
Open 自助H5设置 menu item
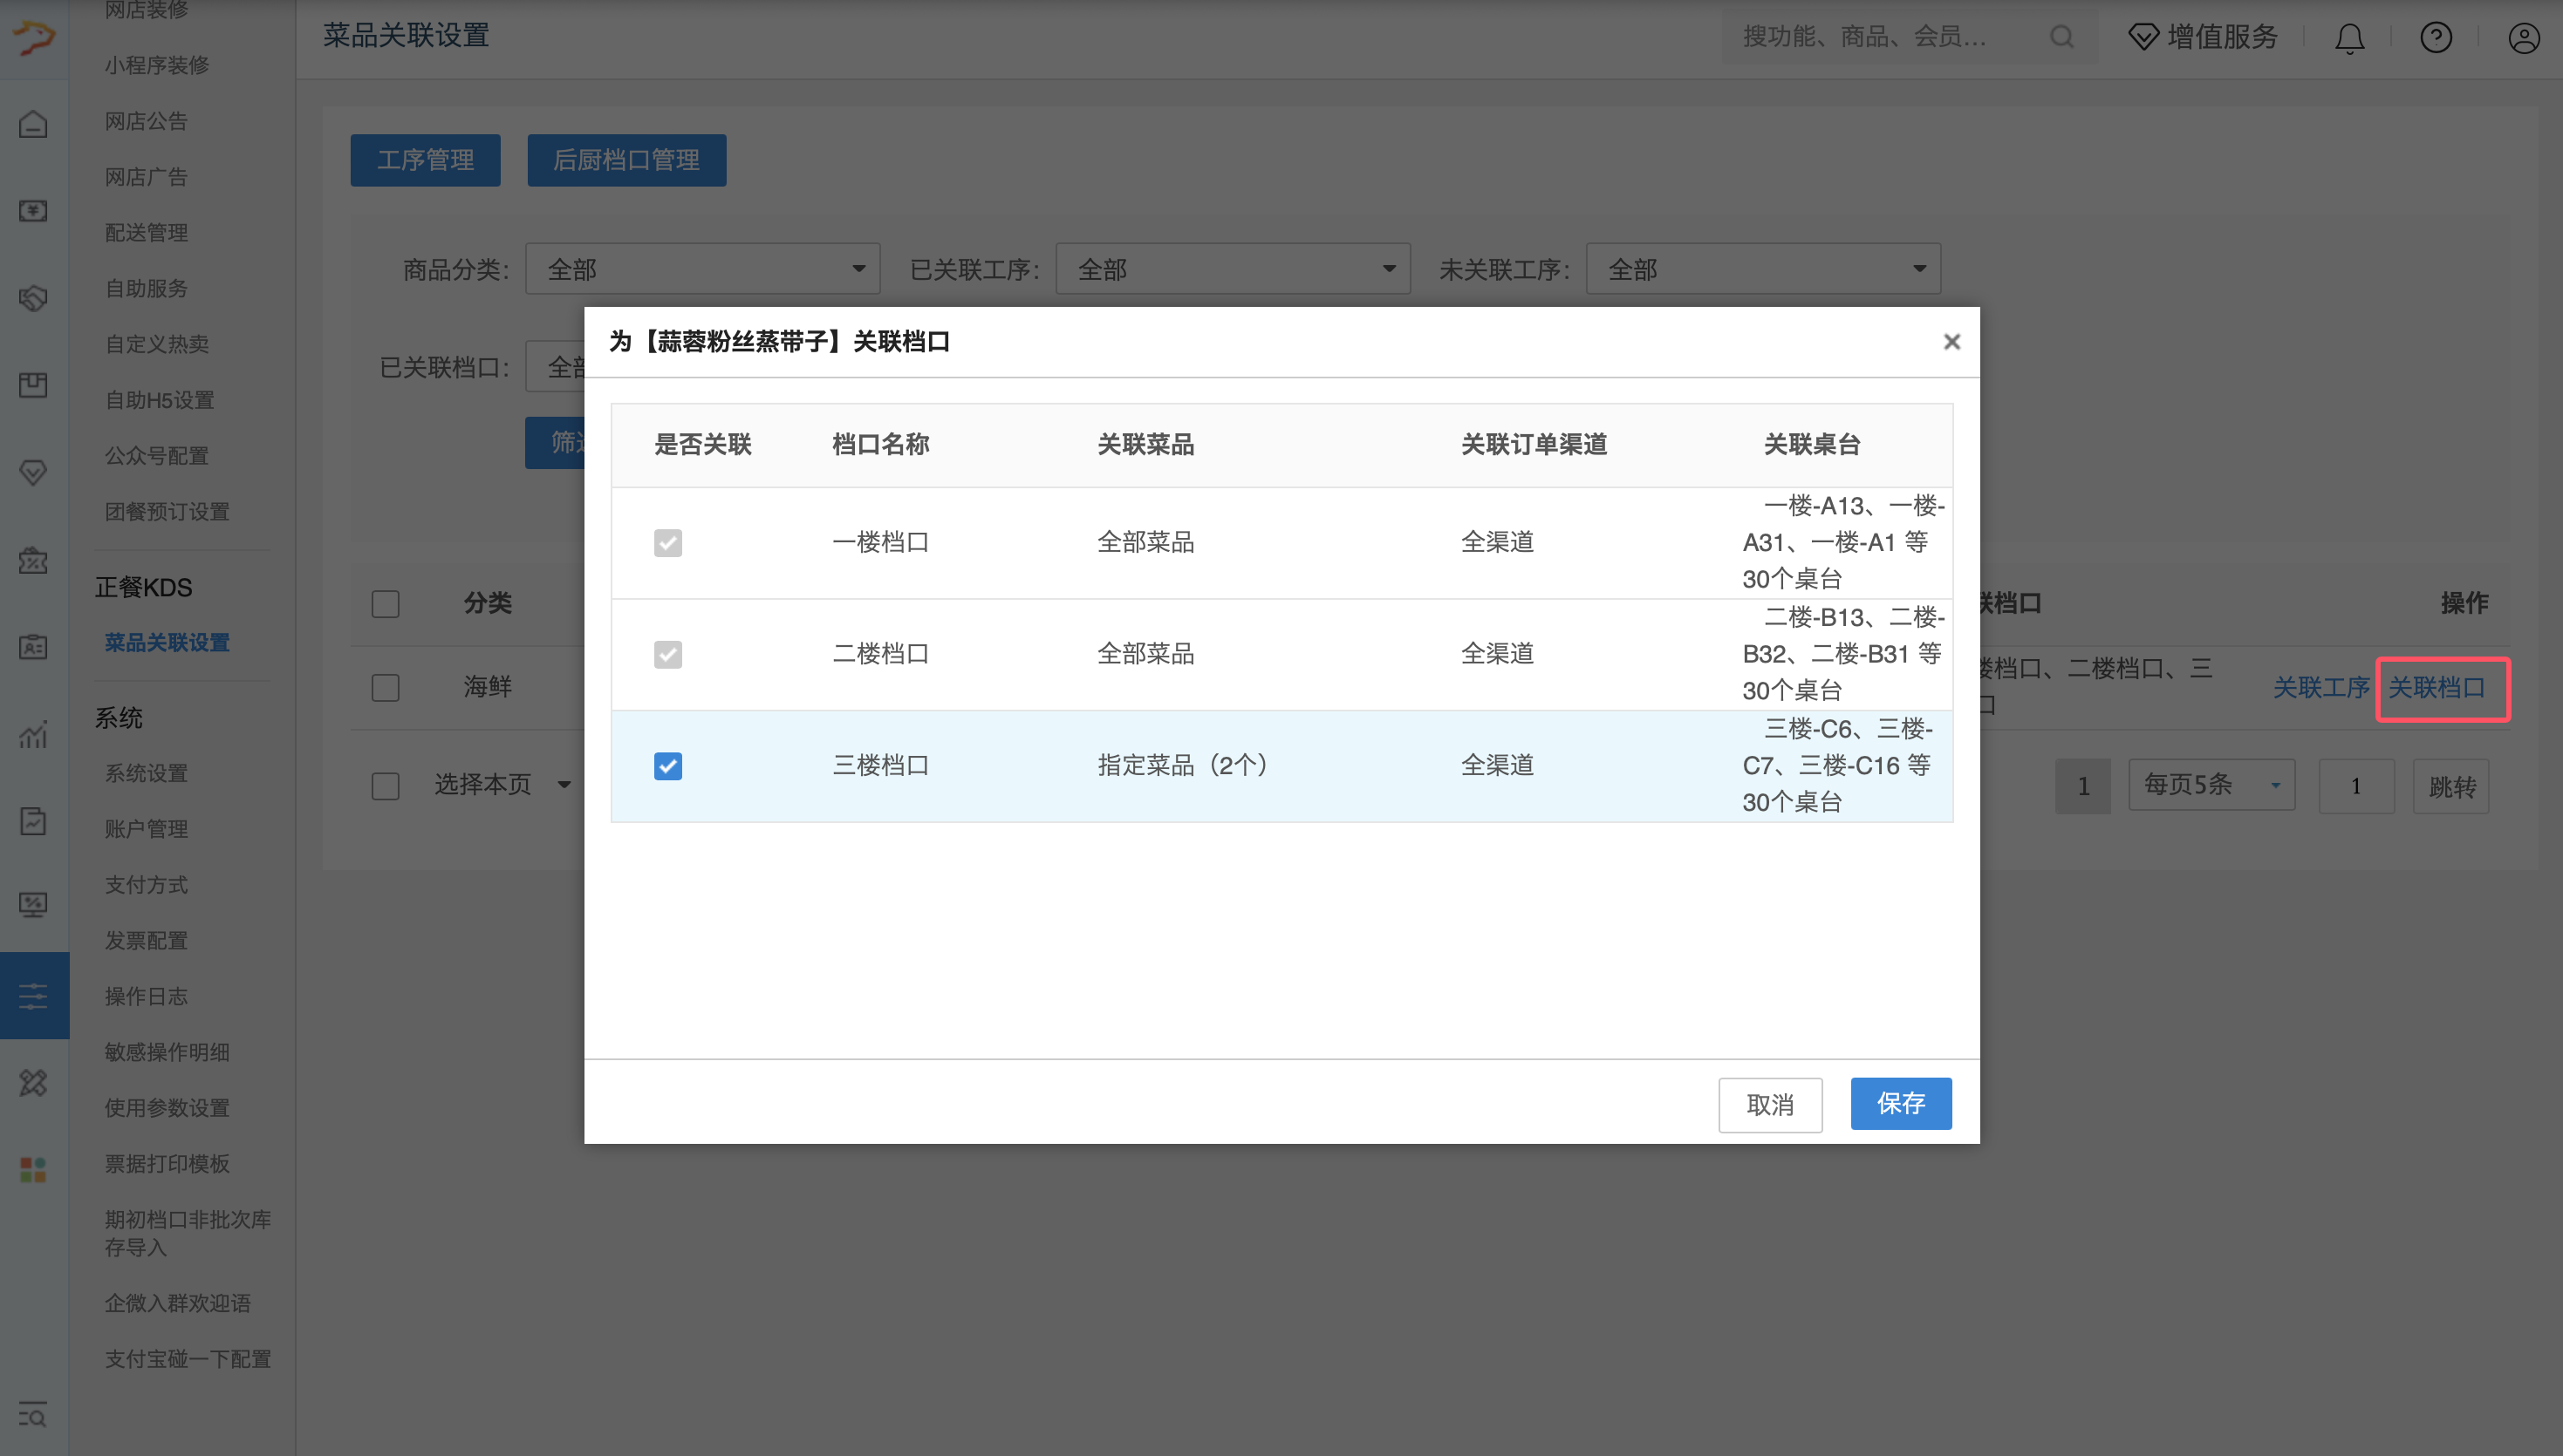[x=160, y=400]
